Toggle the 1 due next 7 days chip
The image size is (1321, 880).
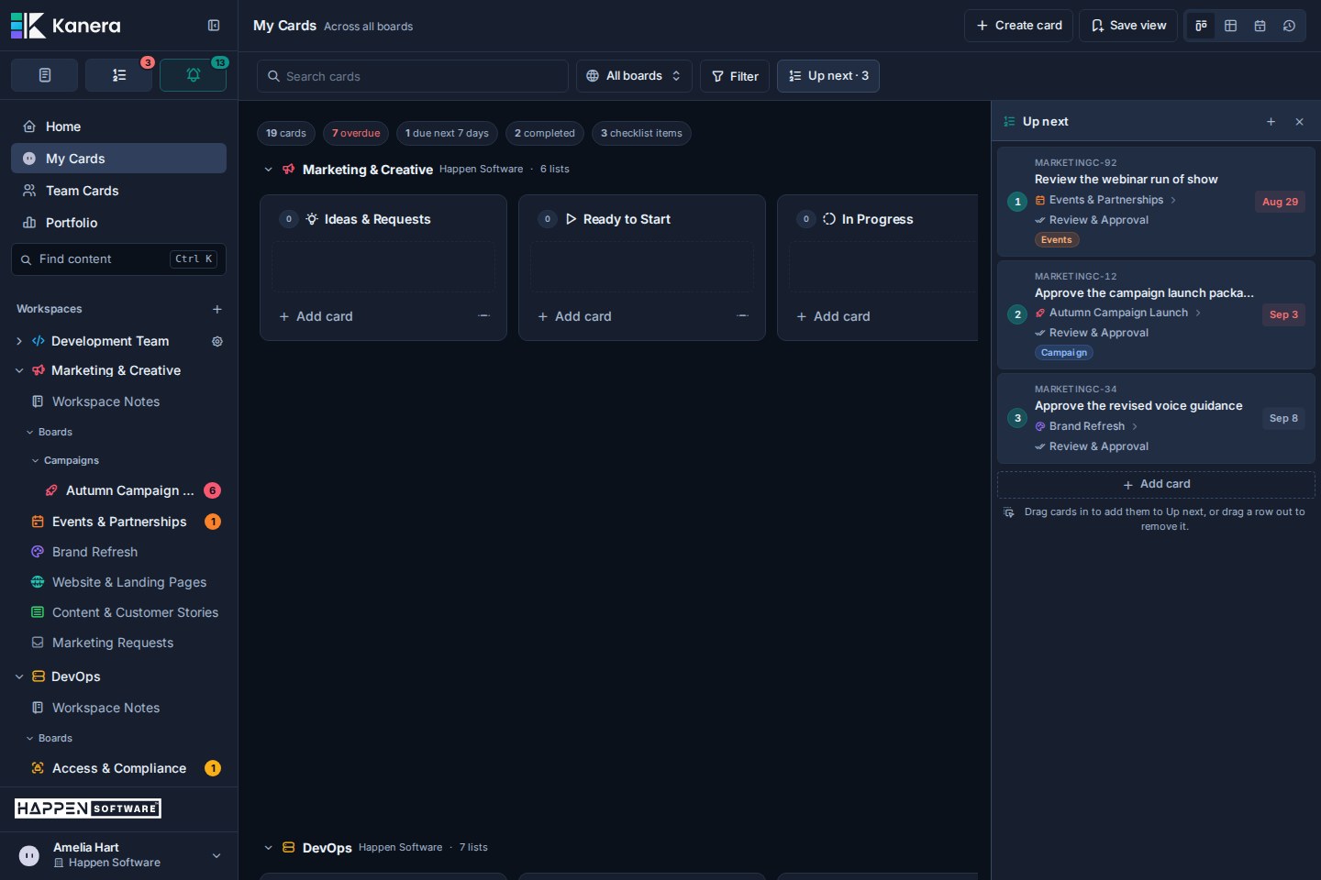(447, 133)
